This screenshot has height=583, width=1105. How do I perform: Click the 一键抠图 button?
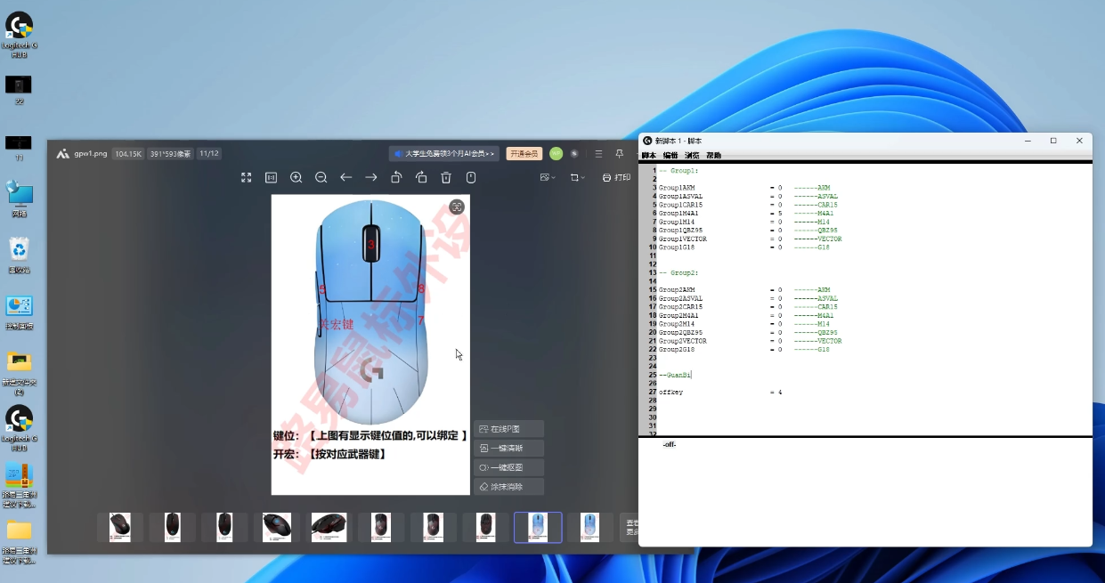508,467
